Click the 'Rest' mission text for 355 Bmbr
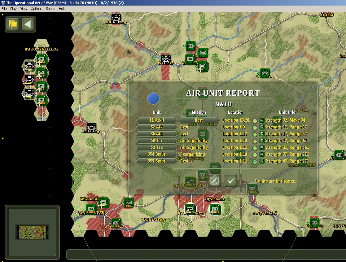Image resolution: width=346 pixels, height=262 pixels. [184, 161]
